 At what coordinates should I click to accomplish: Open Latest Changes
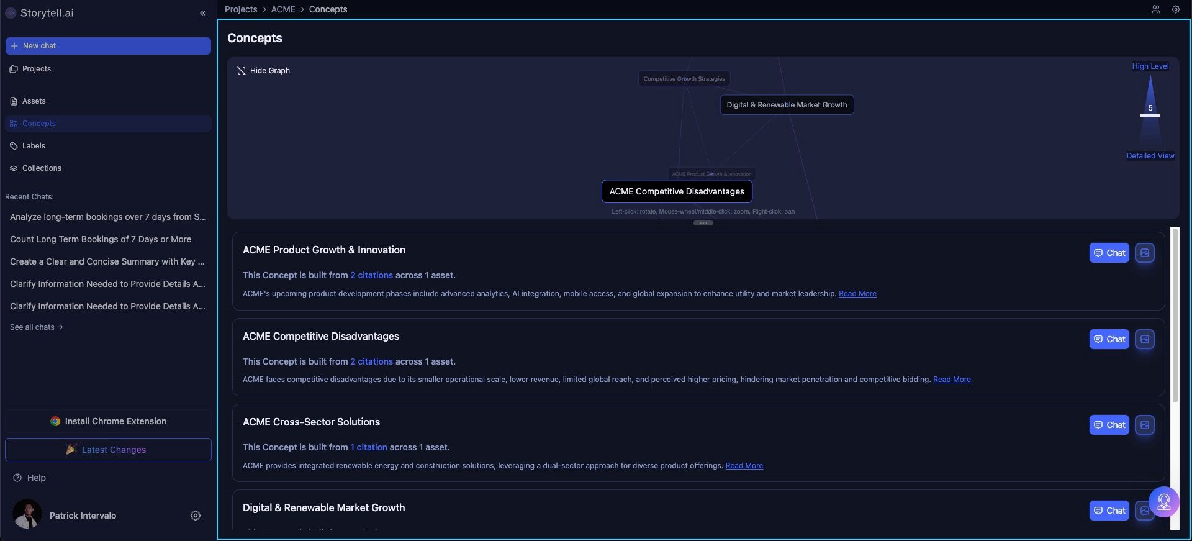point(108,450)
